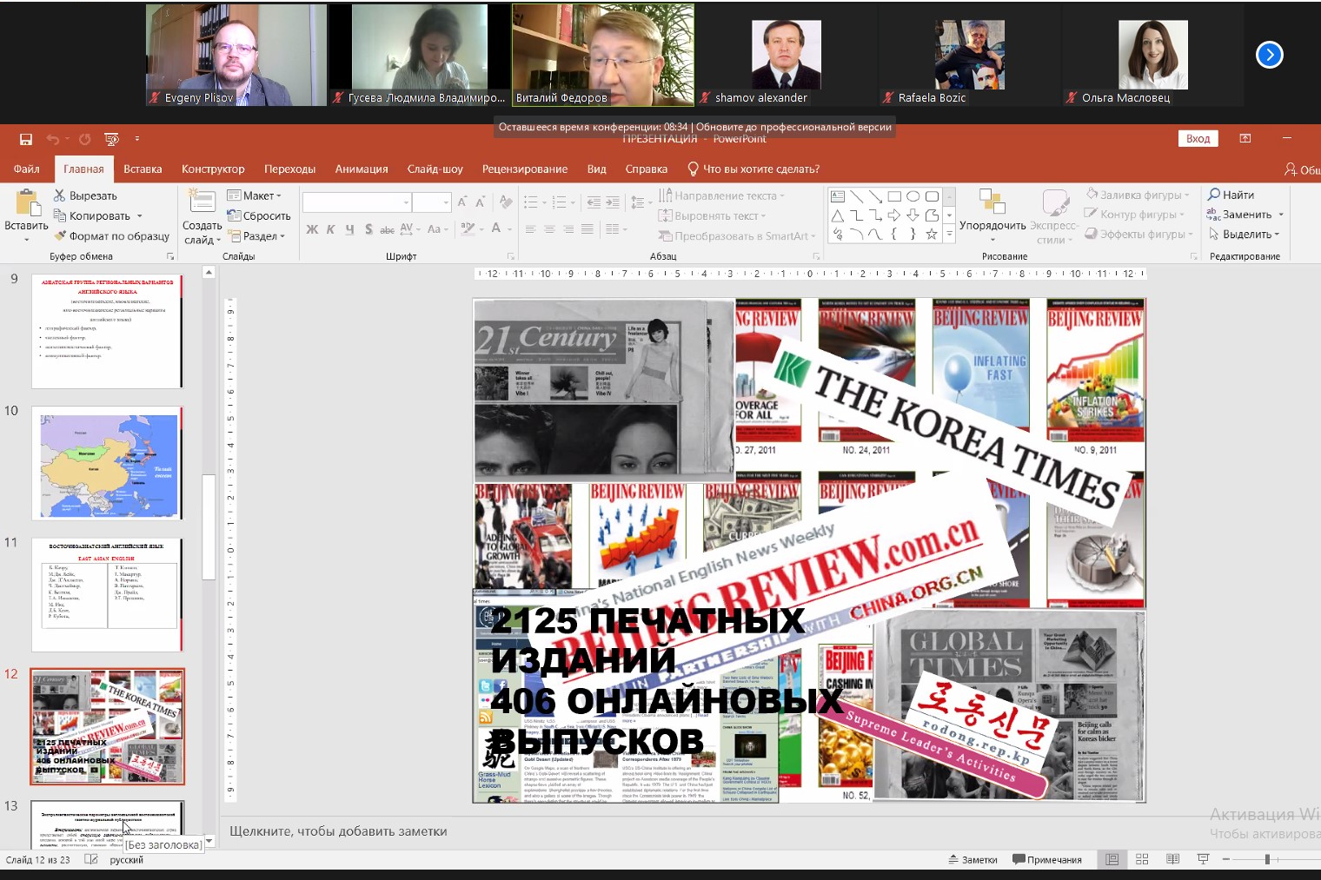
Task: Toggle underline Ч formatting
Action: (x=349, y=229)
